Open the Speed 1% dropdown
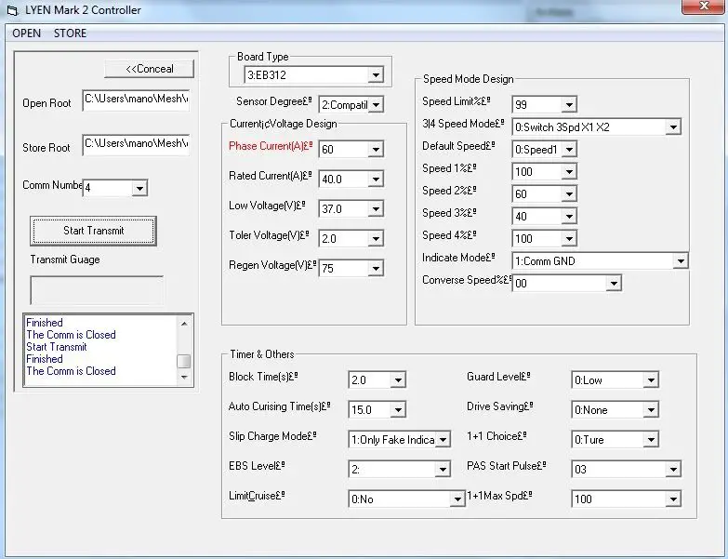Image resolution: width=728 pixels, height=559 pixels. [569, 172]
